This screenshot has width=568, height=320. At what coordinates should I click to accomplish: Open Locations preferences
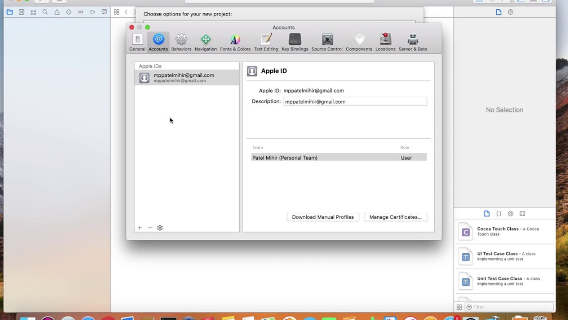pyautogui.click(x=385, y=43)
